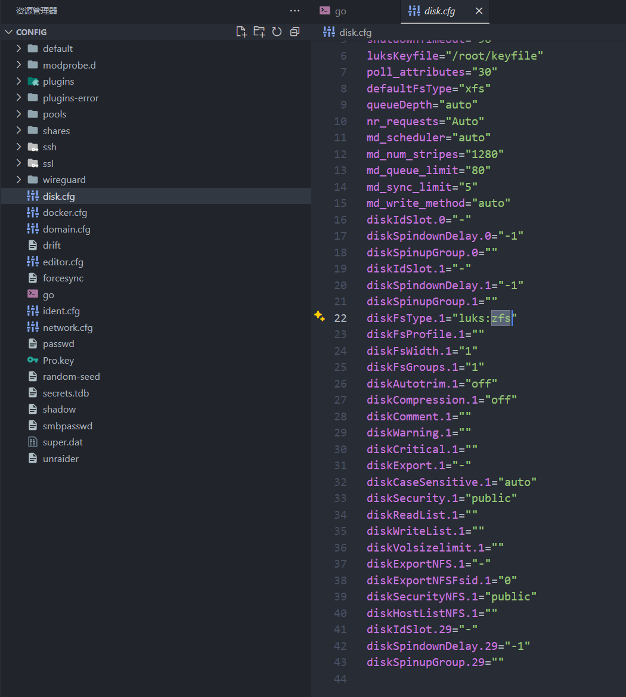Click disk.cfg in the breadcrumb bar
The image size is (626, 697).
(x=355, y=32)
